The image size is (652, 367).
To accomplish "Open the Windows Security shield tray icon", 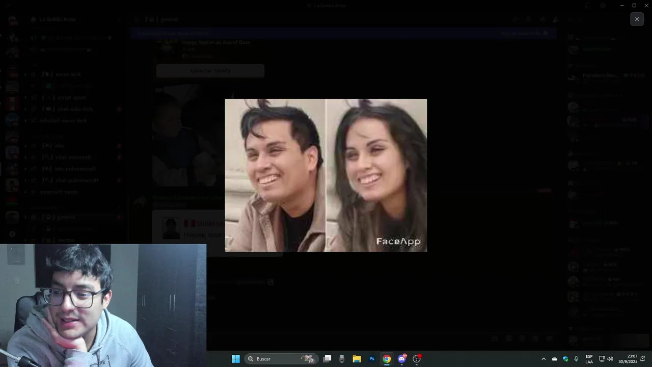I will tap(565, 359).
